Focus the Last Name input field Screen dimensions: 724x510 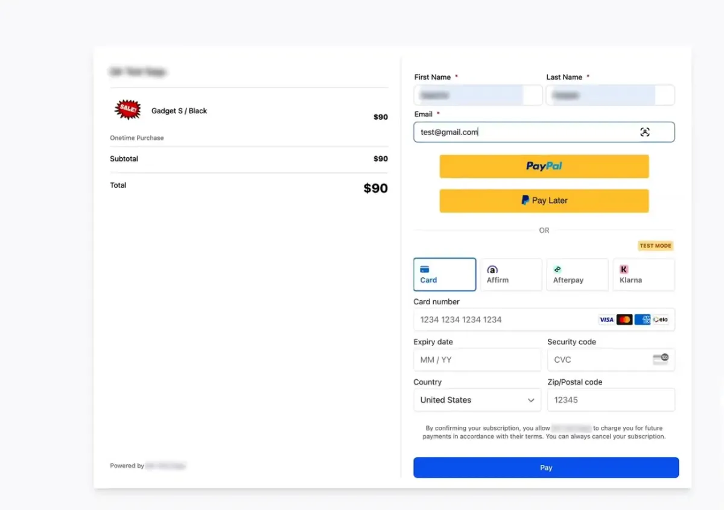point(611,95)
